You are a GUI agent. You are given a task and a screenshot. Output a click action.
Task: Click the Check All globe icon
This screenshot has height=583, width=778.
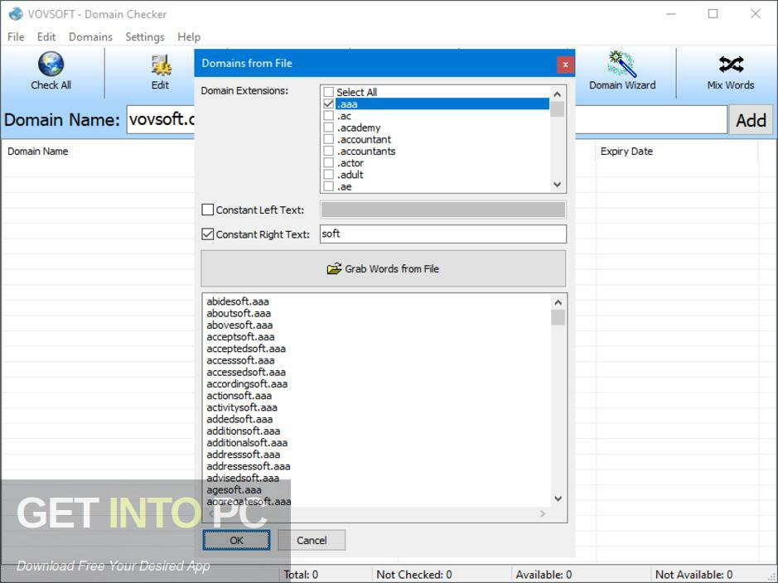[51, 64]
